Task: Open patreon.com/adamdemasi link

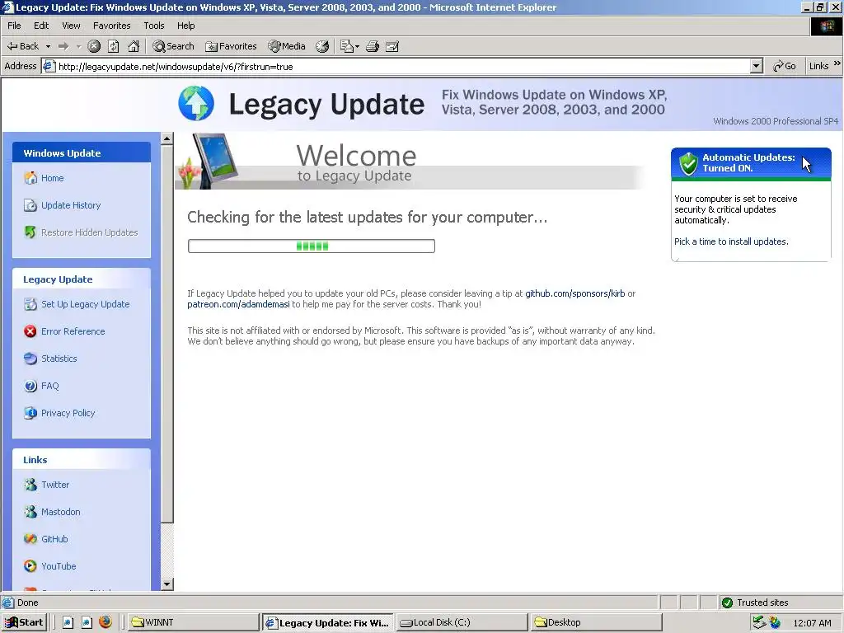Action: click(238, 304)
